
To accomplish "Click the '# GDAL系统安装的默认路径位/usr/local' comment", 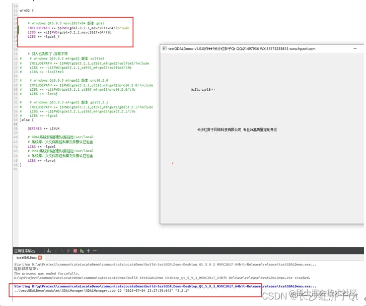I will [61, 137].
